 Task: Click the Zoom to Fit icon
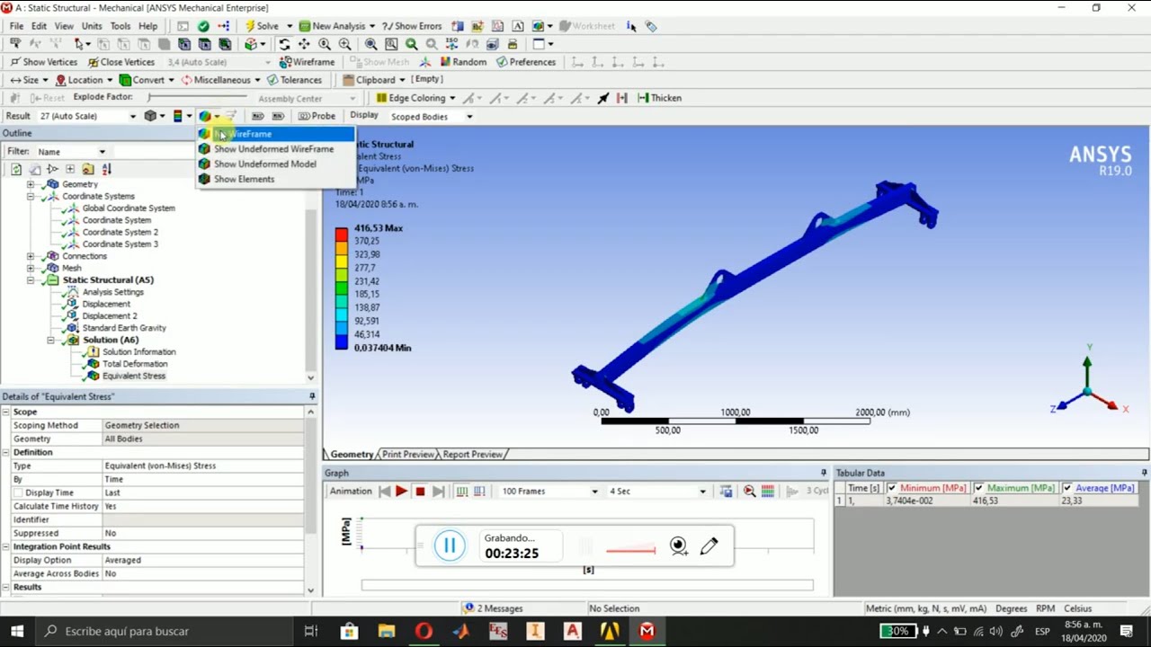(370, 44)
